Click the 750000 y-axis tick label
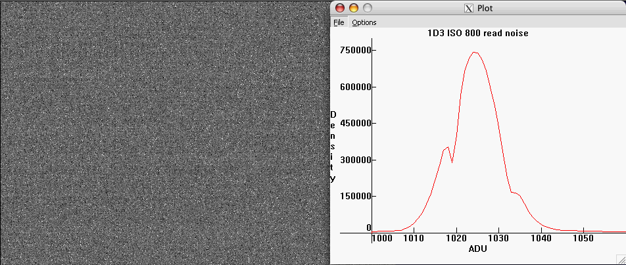 (355, 50)
